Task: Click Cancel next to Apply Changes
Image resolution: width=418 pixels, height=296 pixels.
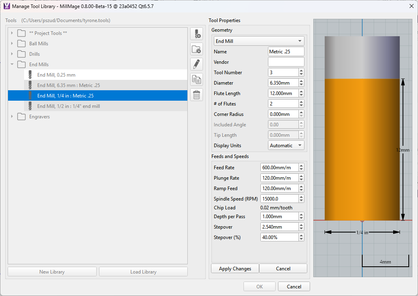Action: pyautogui.click(x=283, y=269)
